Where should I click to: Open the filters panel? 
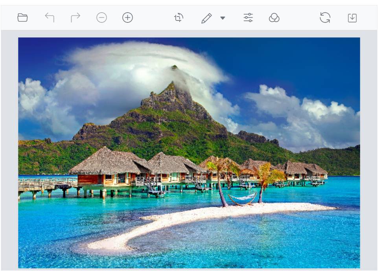pyautogui.click(x=274, y=17)
